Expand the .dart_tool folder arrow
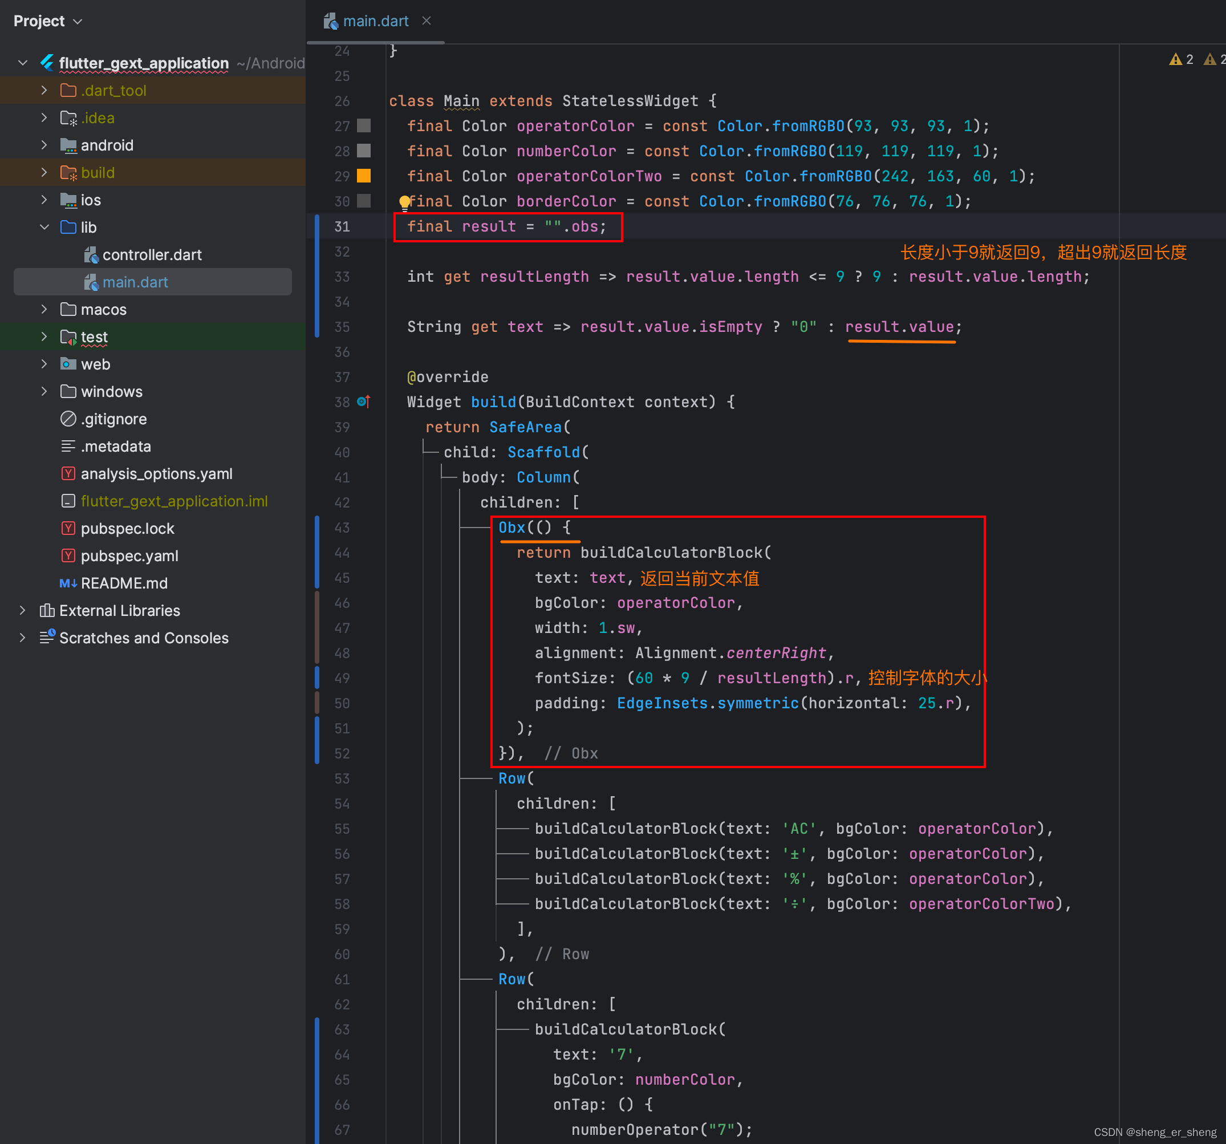Screen dimensions: 1226x1144 click(x=44, y=91)
